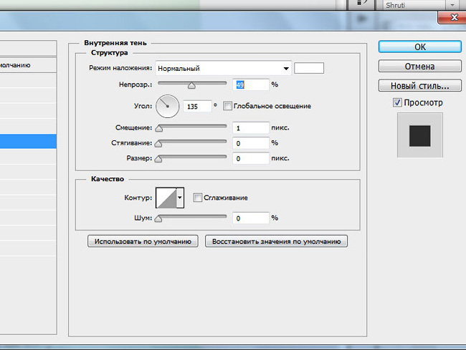This screenshot has width=466, height=350.
Task: Click the Отмена button
Action: click(x=419, y=66)
